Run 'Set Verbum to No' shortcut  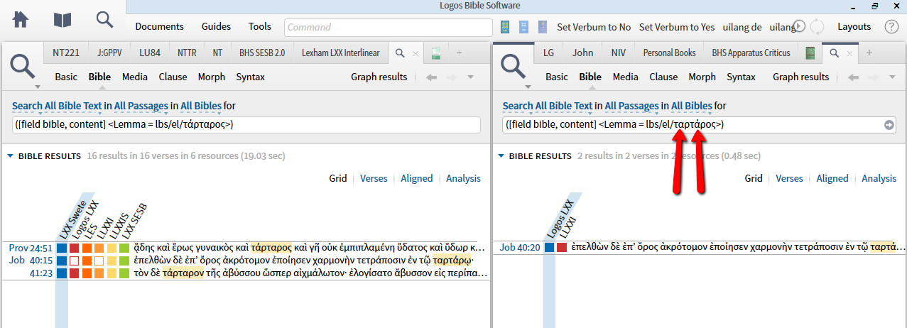[x=594, y=27]
